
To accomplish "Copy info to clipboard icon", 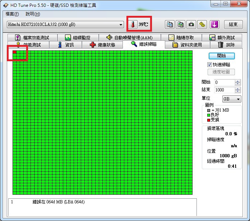I will pyautogui.click(x=170, y=24).
